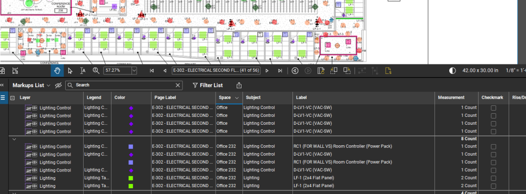Click the first greyed-out dotted-square icon
This screenshot has width=526, height=194.
click(x=362, y=71)
